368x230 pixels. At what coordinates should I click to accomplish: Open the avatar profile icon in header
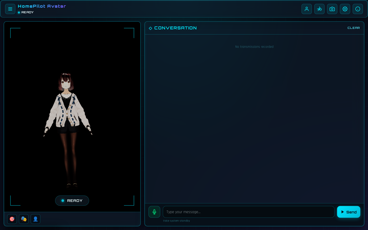tap(307, 9)
